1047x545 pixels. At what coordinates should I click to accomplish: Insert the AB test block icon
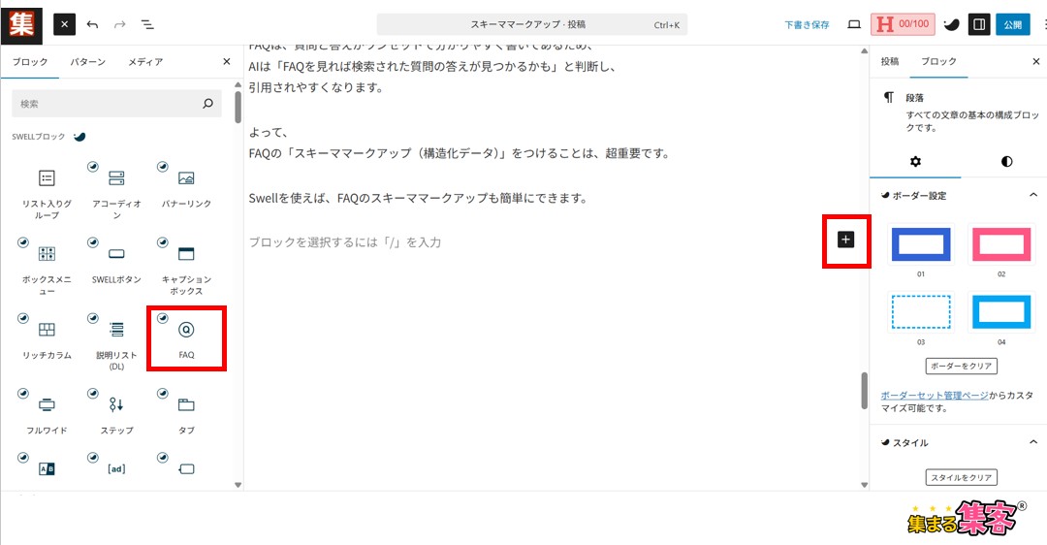coord(47,468)
